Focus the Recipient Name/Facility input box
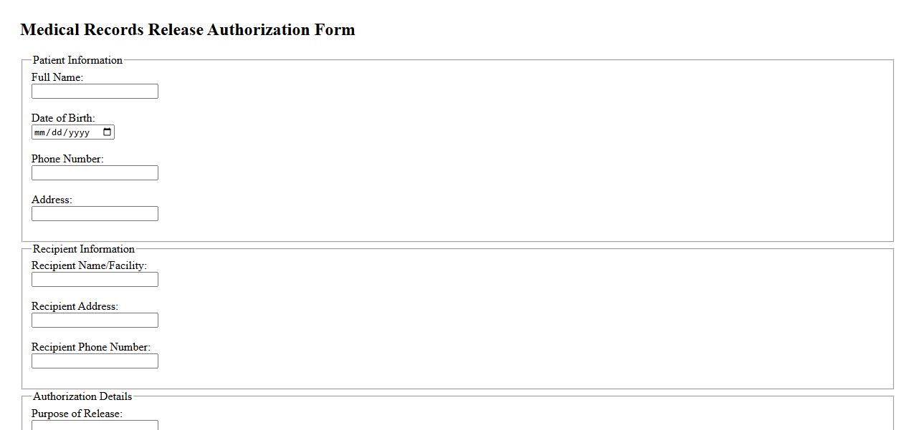The height and width of the screenshot is (430, 916). coord(95,280)
